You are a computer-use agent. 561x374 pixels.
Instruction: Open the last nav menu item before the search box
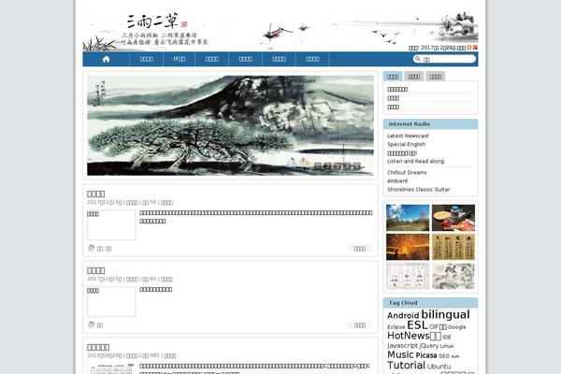pos(312,59)
